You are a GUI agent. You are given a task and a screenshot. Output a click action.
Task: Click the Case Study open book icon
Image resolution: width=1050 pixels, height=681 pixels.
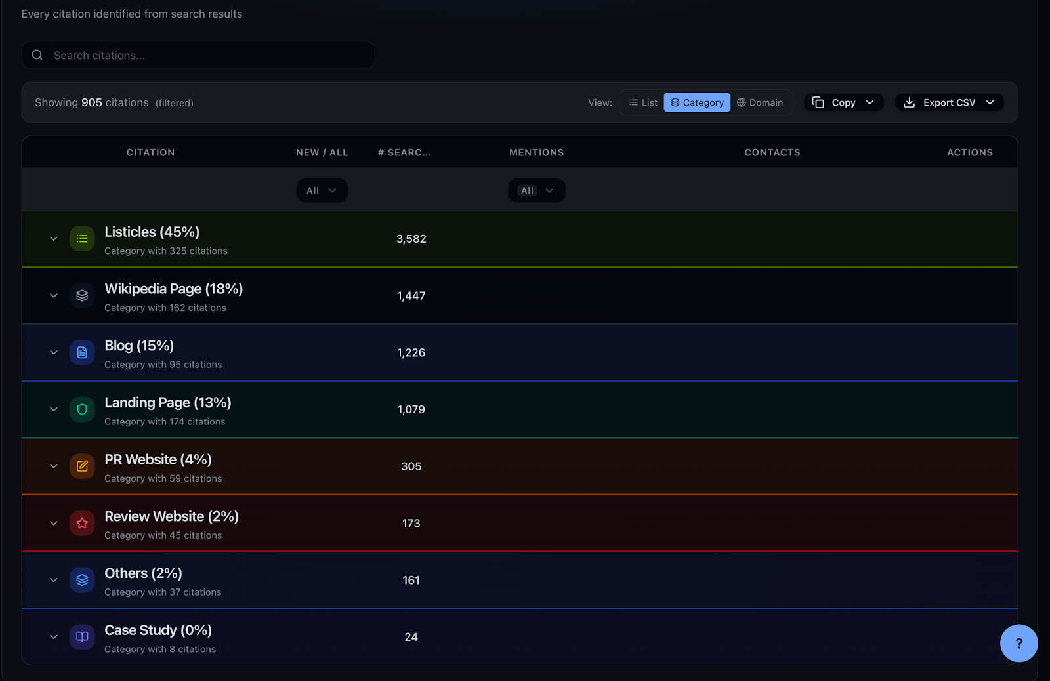82,637
